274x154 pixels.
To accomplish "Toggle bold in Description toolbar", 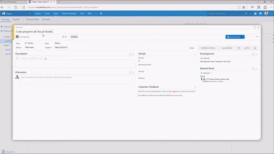I will 17,59.
